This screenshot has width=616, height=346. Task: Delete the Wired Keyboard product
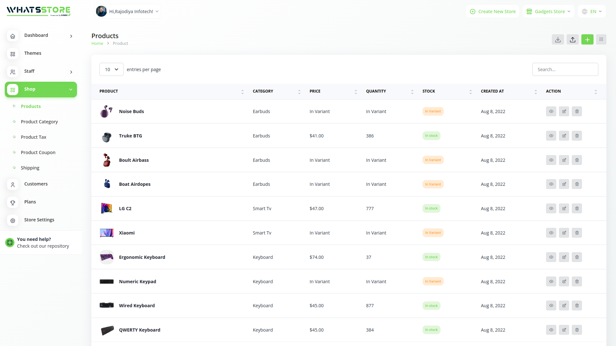(x=577, y=306)
